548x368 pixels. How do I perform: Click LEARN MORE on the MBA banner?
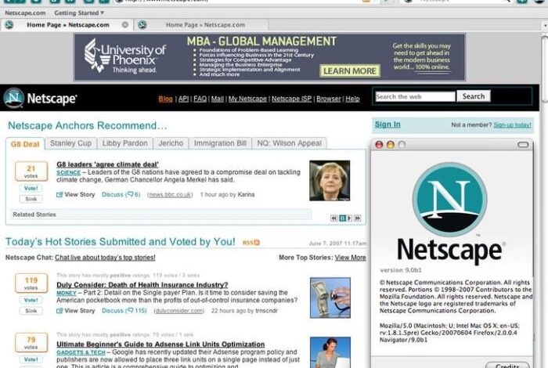350,71
